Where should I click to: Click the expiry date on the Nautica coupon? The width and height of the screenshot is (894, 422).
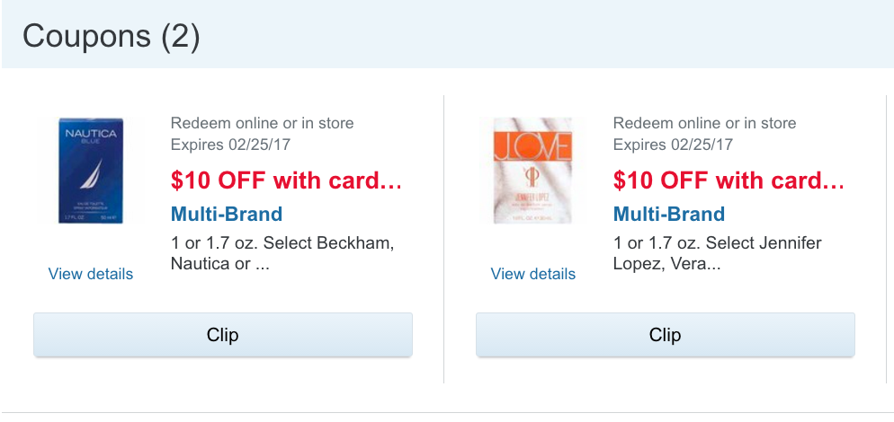click(230, 145)
